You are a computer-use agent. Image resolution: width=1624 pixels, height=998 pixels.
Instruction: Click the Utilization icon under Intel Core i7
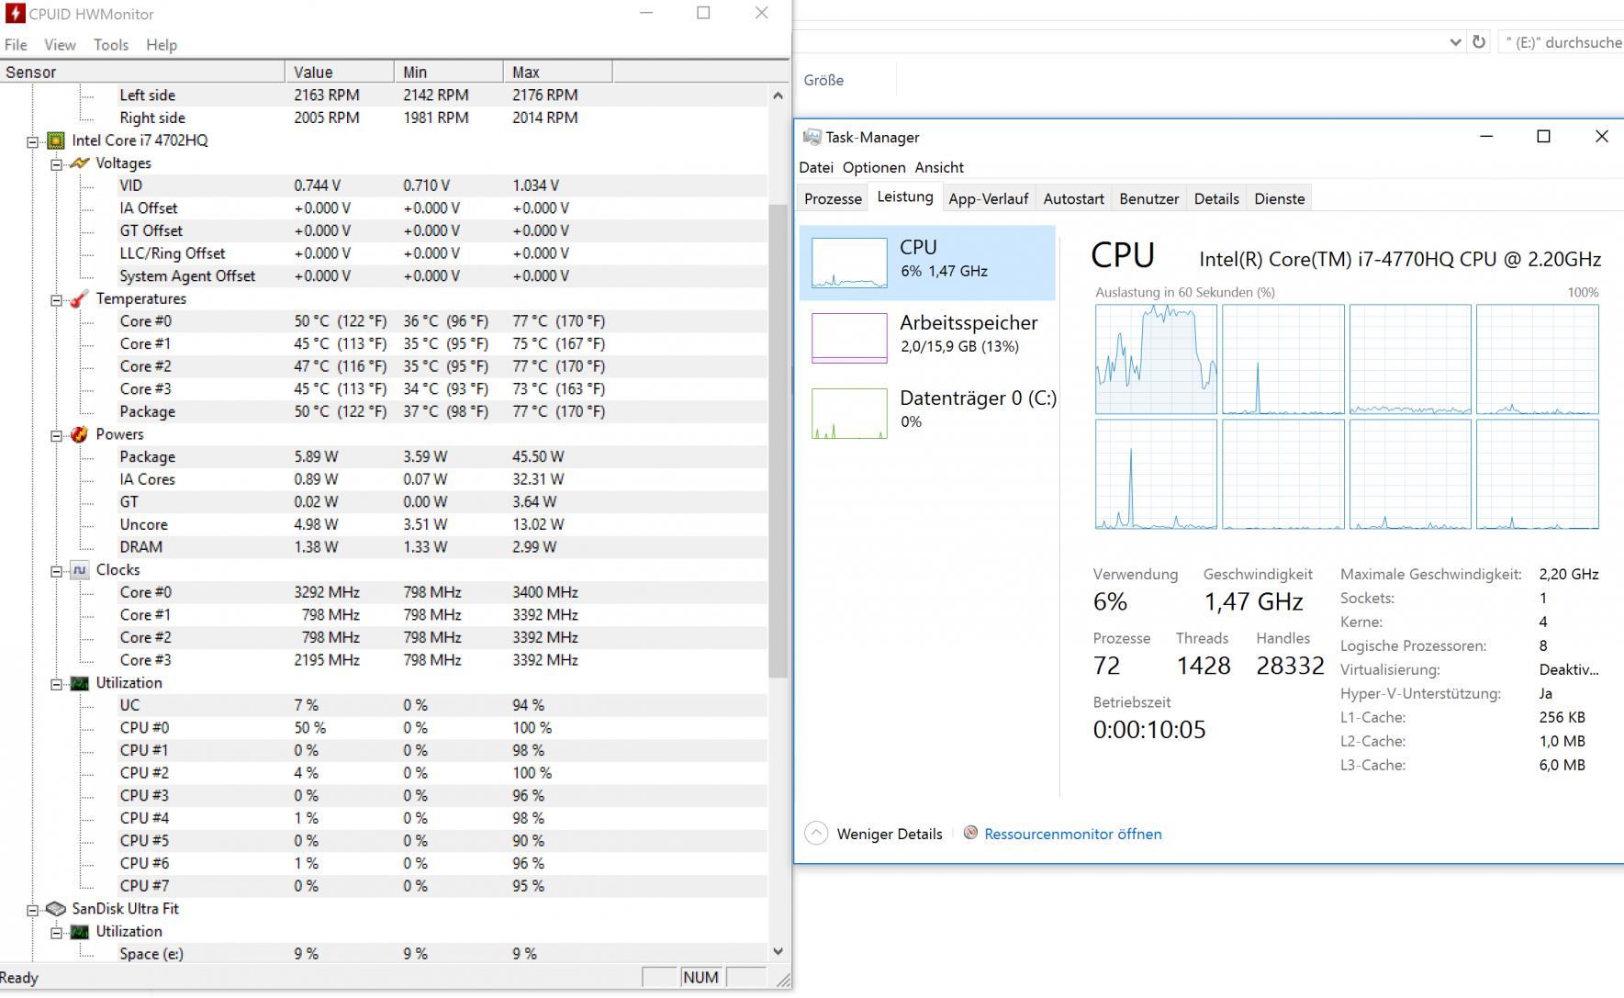(80, 683)
